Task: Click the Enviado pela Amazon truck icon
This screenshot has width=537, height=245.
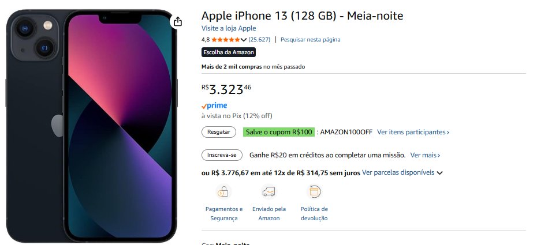Action: pos(269,191)
